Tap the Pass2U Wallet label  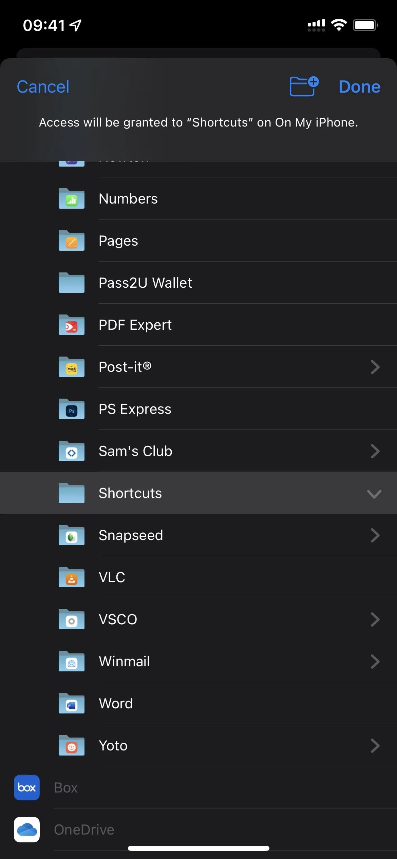click(145, 283)
